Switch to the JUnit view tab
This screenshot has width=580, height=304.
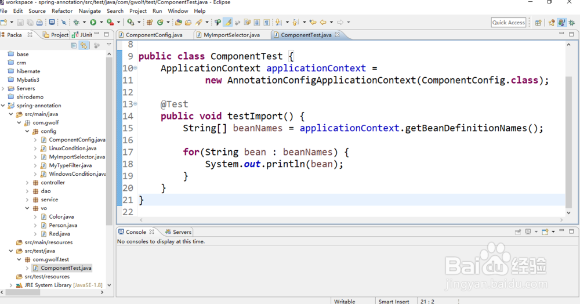pyautogui.click(x=82, y=35)
